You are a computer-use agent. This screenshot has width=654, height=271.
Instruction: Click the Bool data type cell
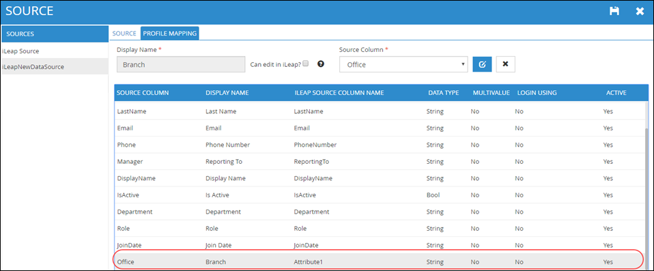433,195
